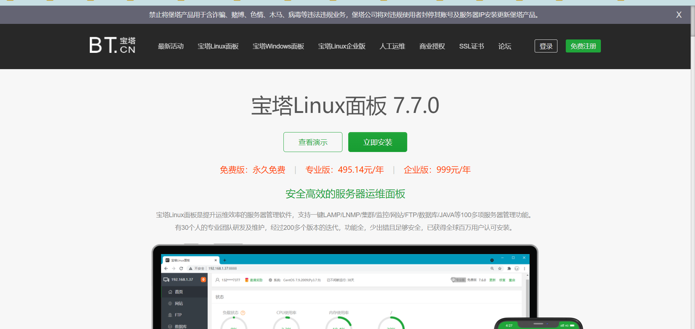Click the laptop panel screenshot image

point(345,287)
